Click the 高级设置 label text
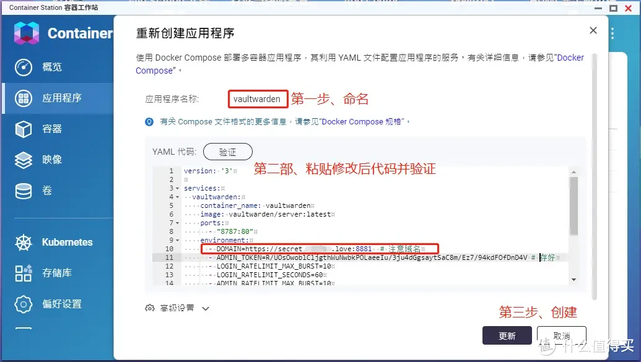Image resolution: width=641 pixels, height=362 pixels. (177, 308)
